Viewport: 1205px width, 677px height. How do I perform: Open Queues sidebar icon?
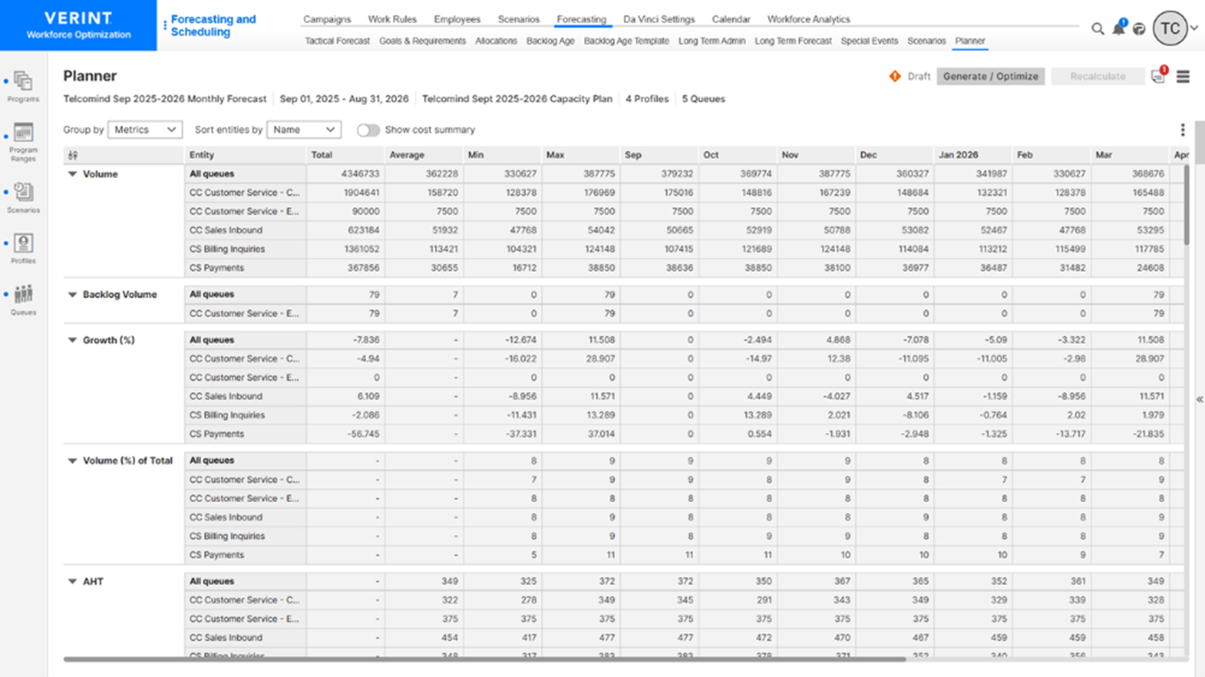(x=23, y=296)
